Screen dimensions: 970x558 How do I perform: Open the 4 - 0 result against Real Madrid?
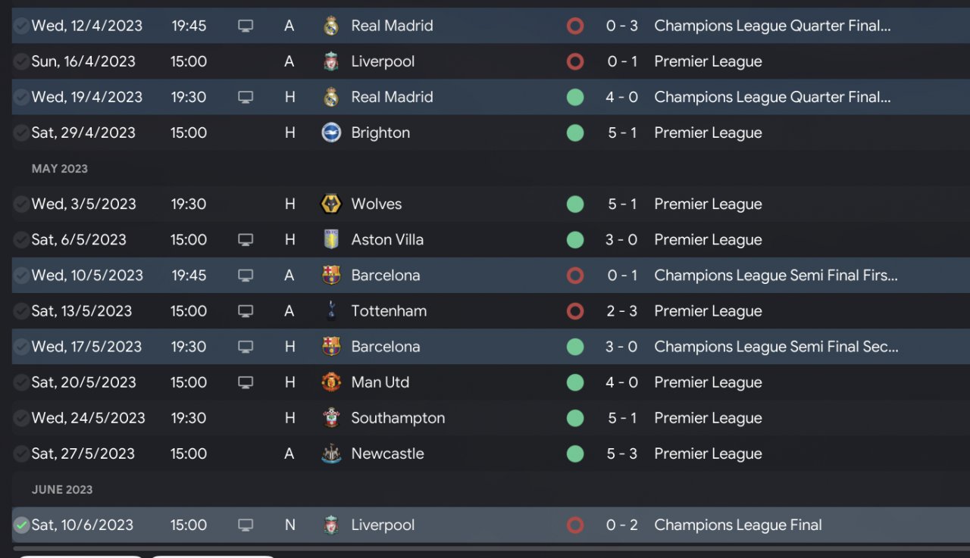click(621, 97)
